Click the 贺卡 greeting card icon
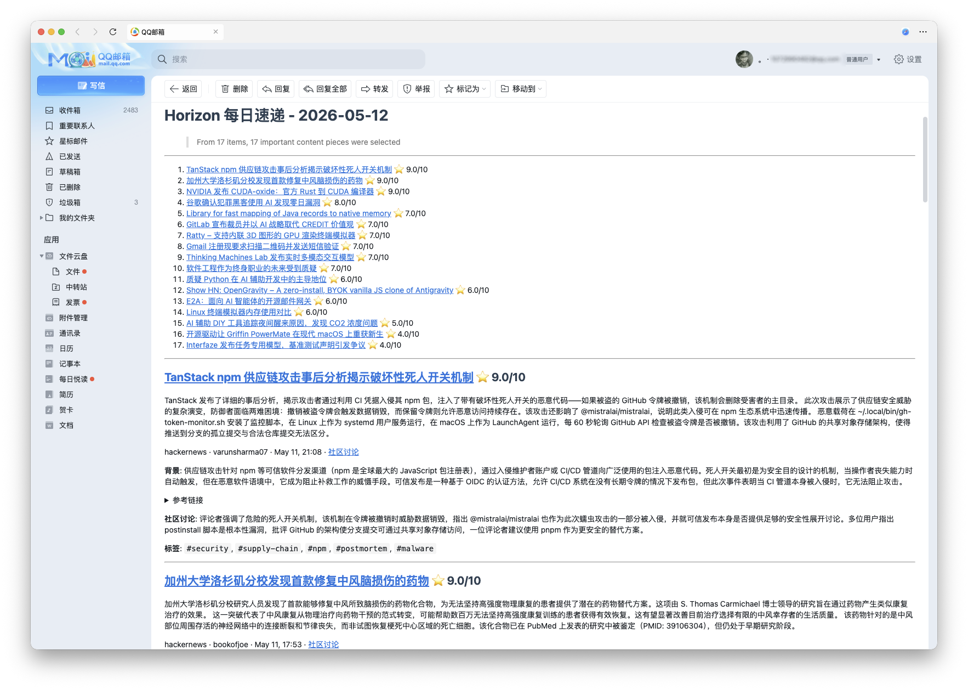The width and height of the screenshot is (968, 690). coord(49,410)
